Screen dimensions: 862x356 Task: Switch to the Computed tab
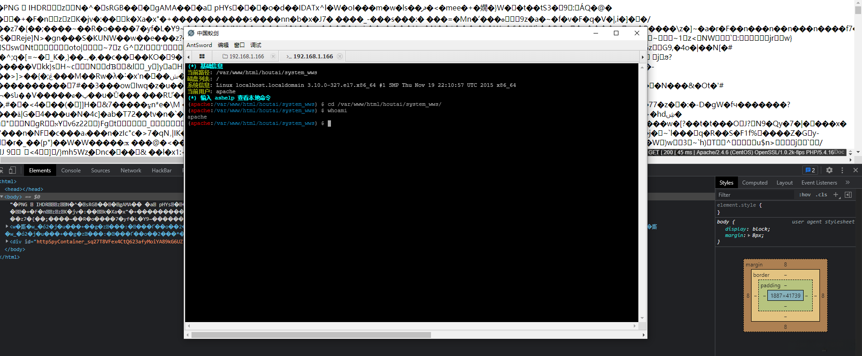(755, 183)
